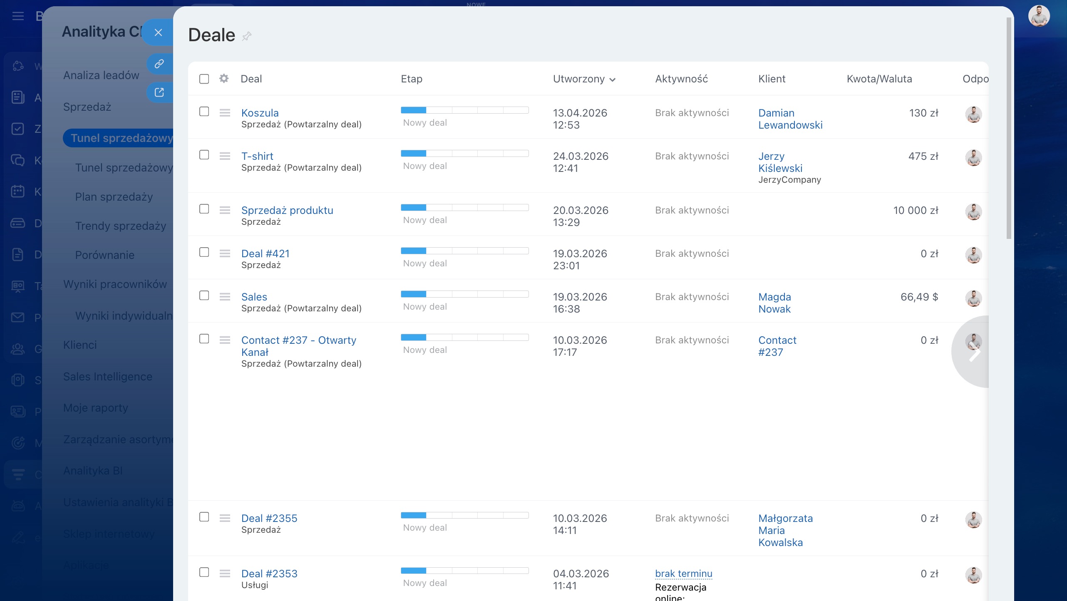Viewport: 1067px width, 601px height.
Task: Click the hamburger menu icon for Sales deal
Action: tap(225, 297)
